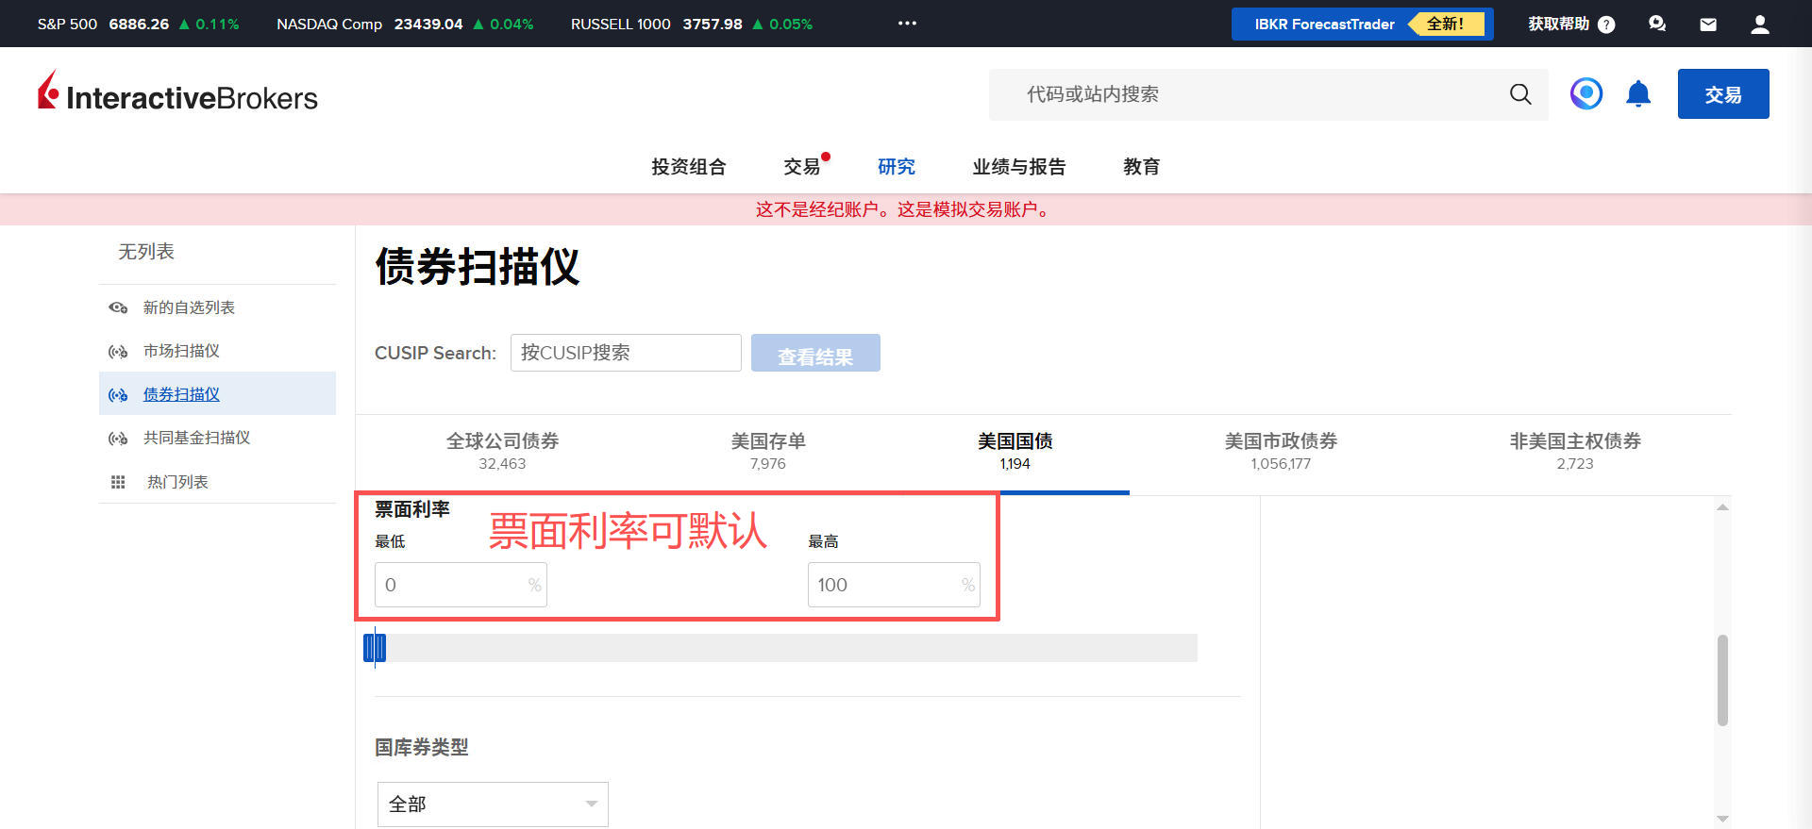
Task: Click the coupon rate slider handle
Action: coord(375,648)
